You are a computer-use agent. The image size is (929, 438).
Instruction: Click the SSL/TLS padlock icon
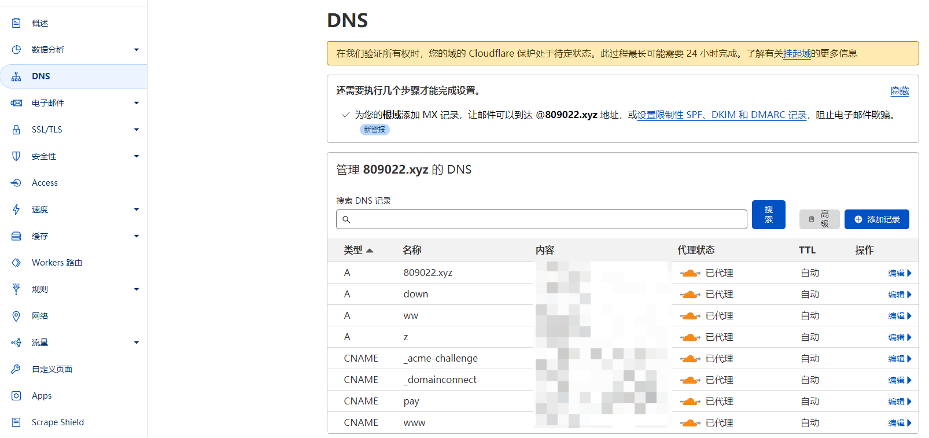(16, 130)
